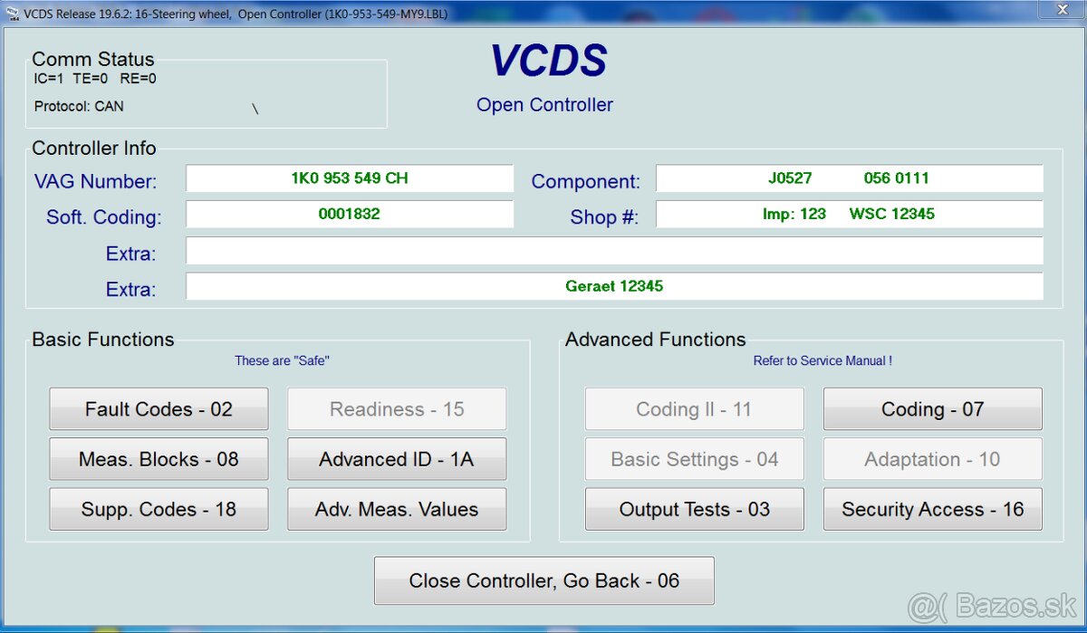Open Supp. Codes - 18

point(159,509)
